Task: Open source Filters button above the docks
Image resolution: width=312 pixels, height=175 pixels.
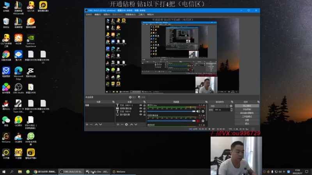Action: pos(142,97)
